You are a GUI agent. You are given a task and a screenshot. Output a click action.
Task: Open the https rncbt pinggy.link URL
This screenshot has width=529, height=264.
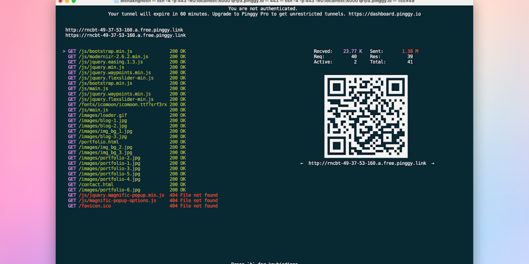coord(126,36)
